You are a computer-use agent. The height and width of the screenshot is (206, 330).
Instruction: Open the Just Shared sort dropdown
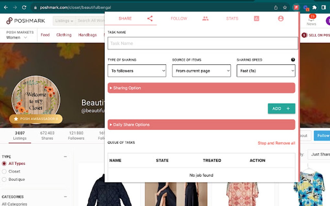coord(319,154)
